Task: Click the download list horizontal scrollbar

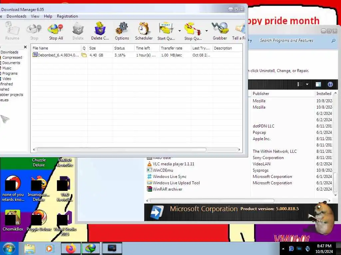Action: [x=121, y=149]
